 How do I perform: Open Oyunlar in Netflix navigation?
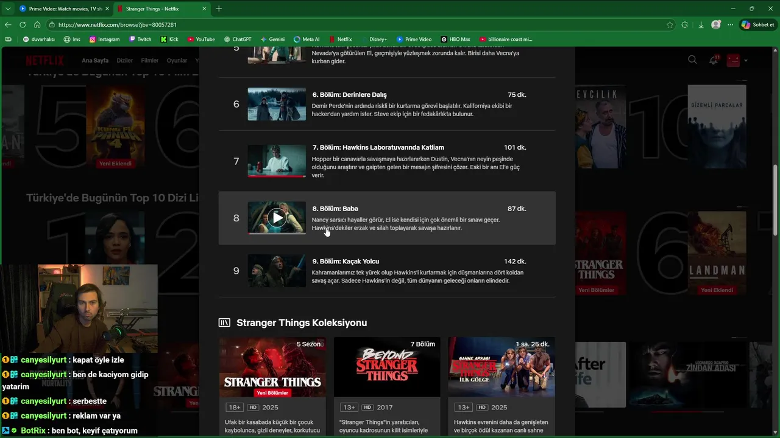tap(177, 61)
